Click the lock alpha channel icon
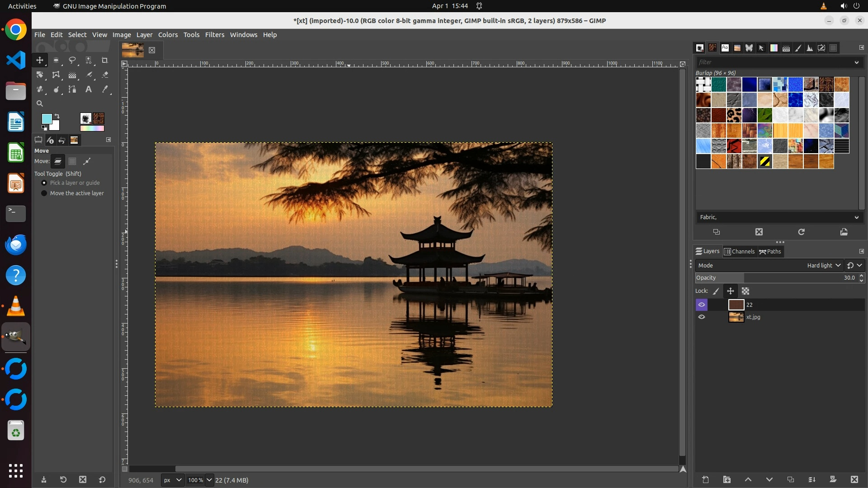Image resolution: width=868 pixels, height=488 pixels. point(745,291)
